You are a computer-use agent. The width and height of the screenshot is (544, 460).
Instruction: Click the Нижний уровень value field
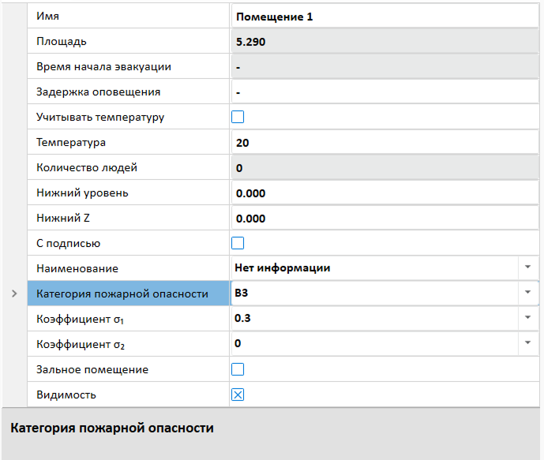[x=385, y=193]
